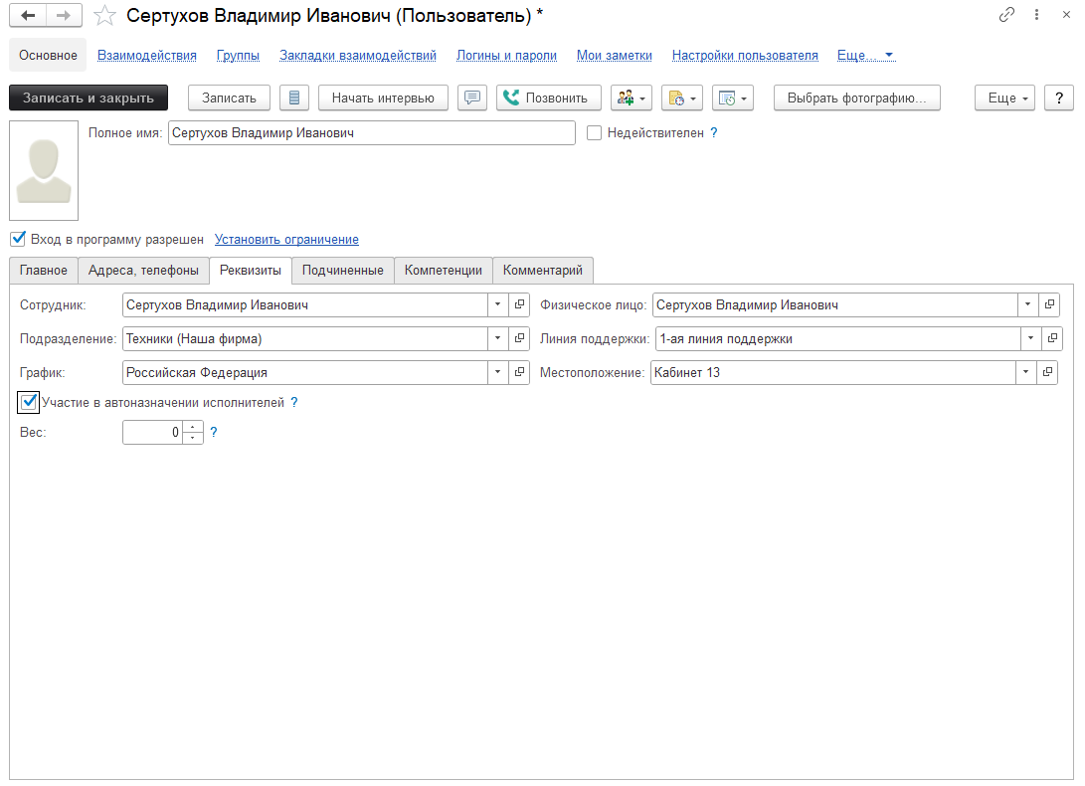
Task: Open the График dropdown arrow
Action: click(498, 373)
